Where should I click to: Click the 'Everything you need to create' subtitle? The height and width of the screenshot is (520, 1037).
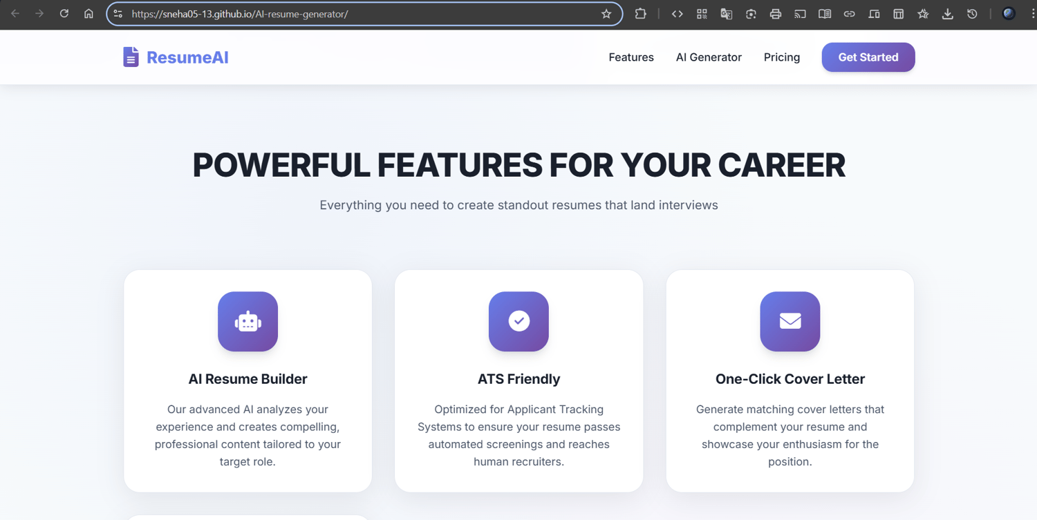[x=518, y=205]
